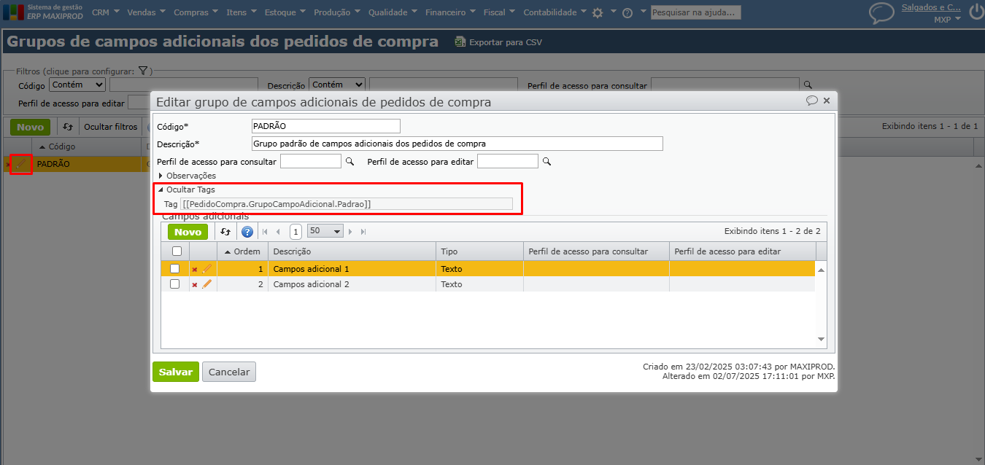Viewport: 985px width, 465px height.
Task: Open the CRM menu
Action: (106, 12)
